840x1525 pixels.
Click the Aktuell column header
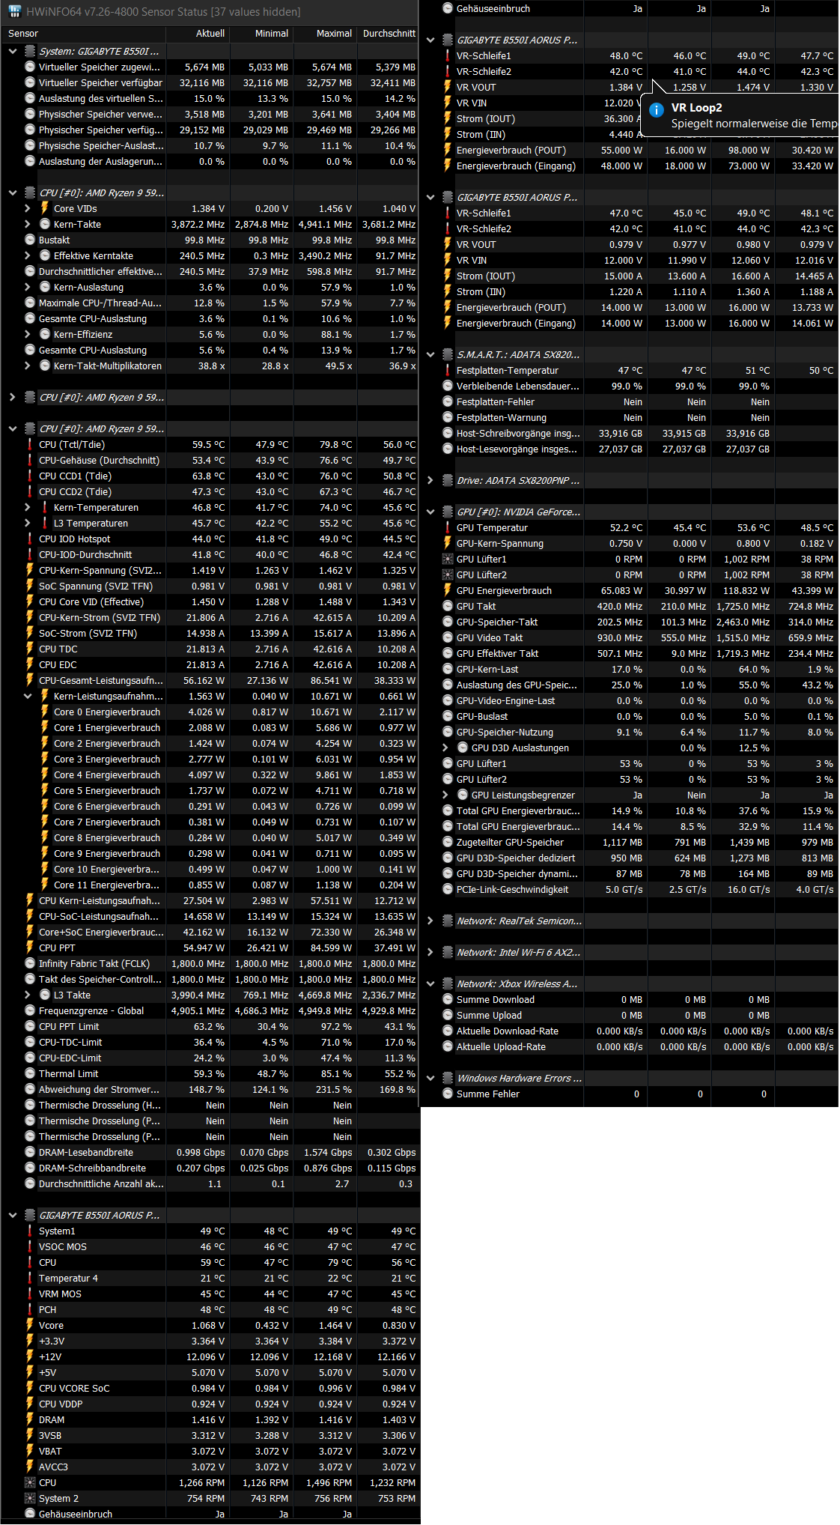[198, 34]
